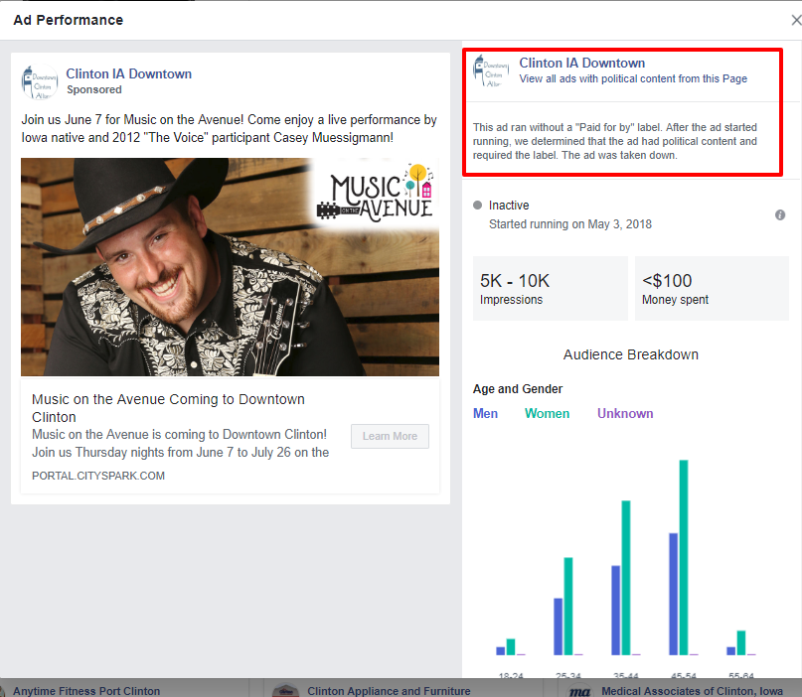Click the Age and Gender heading

(518, 389)
